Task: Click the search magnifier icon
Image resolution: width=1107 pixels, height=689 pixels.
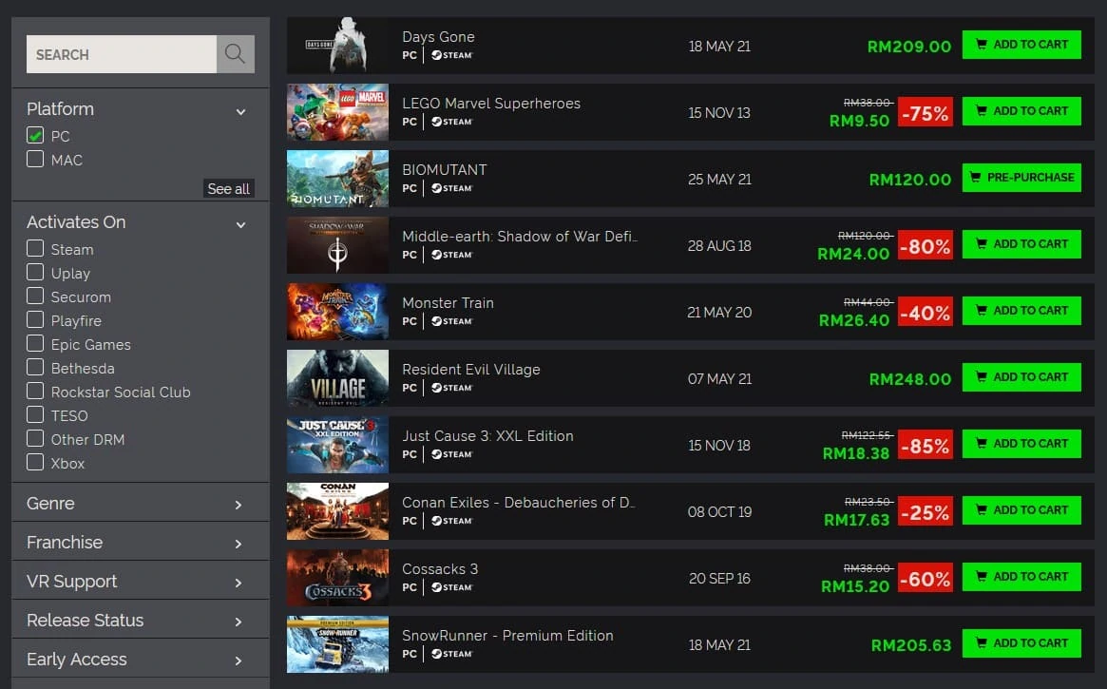Action: 235,53
